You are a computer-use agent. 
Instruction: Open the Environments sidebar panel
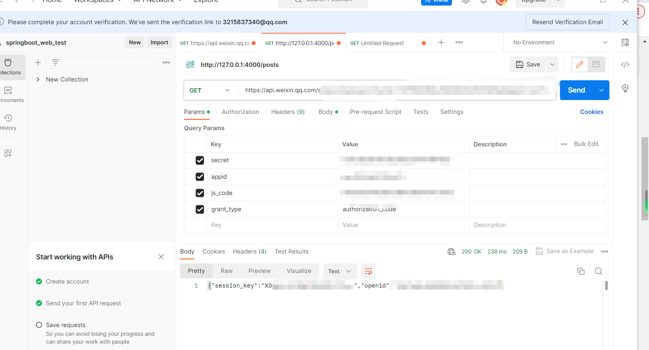tap(11, 95)
